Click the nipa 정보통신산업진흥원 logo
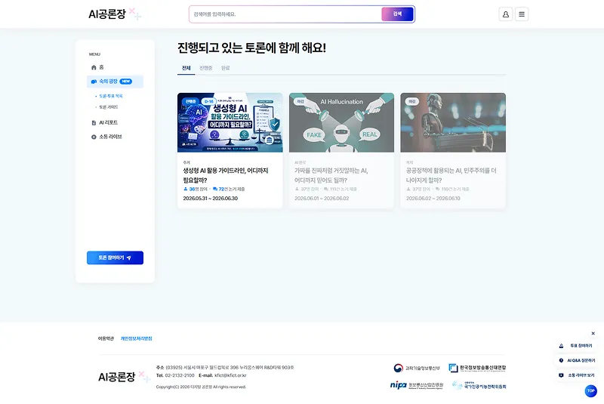Image resolution: width=604 pixels, height=404 pixels. (417, 385)
